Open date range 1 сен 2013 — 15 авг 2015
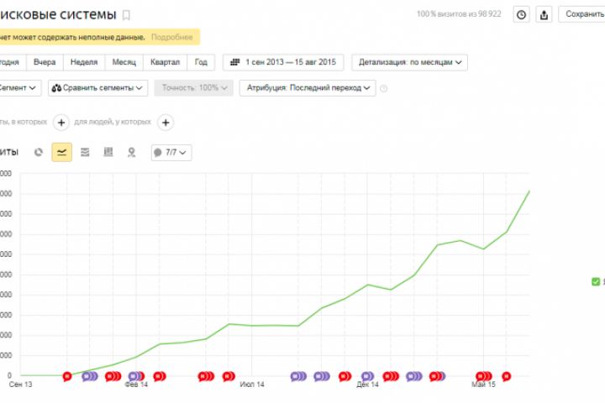 coord(283,62)
